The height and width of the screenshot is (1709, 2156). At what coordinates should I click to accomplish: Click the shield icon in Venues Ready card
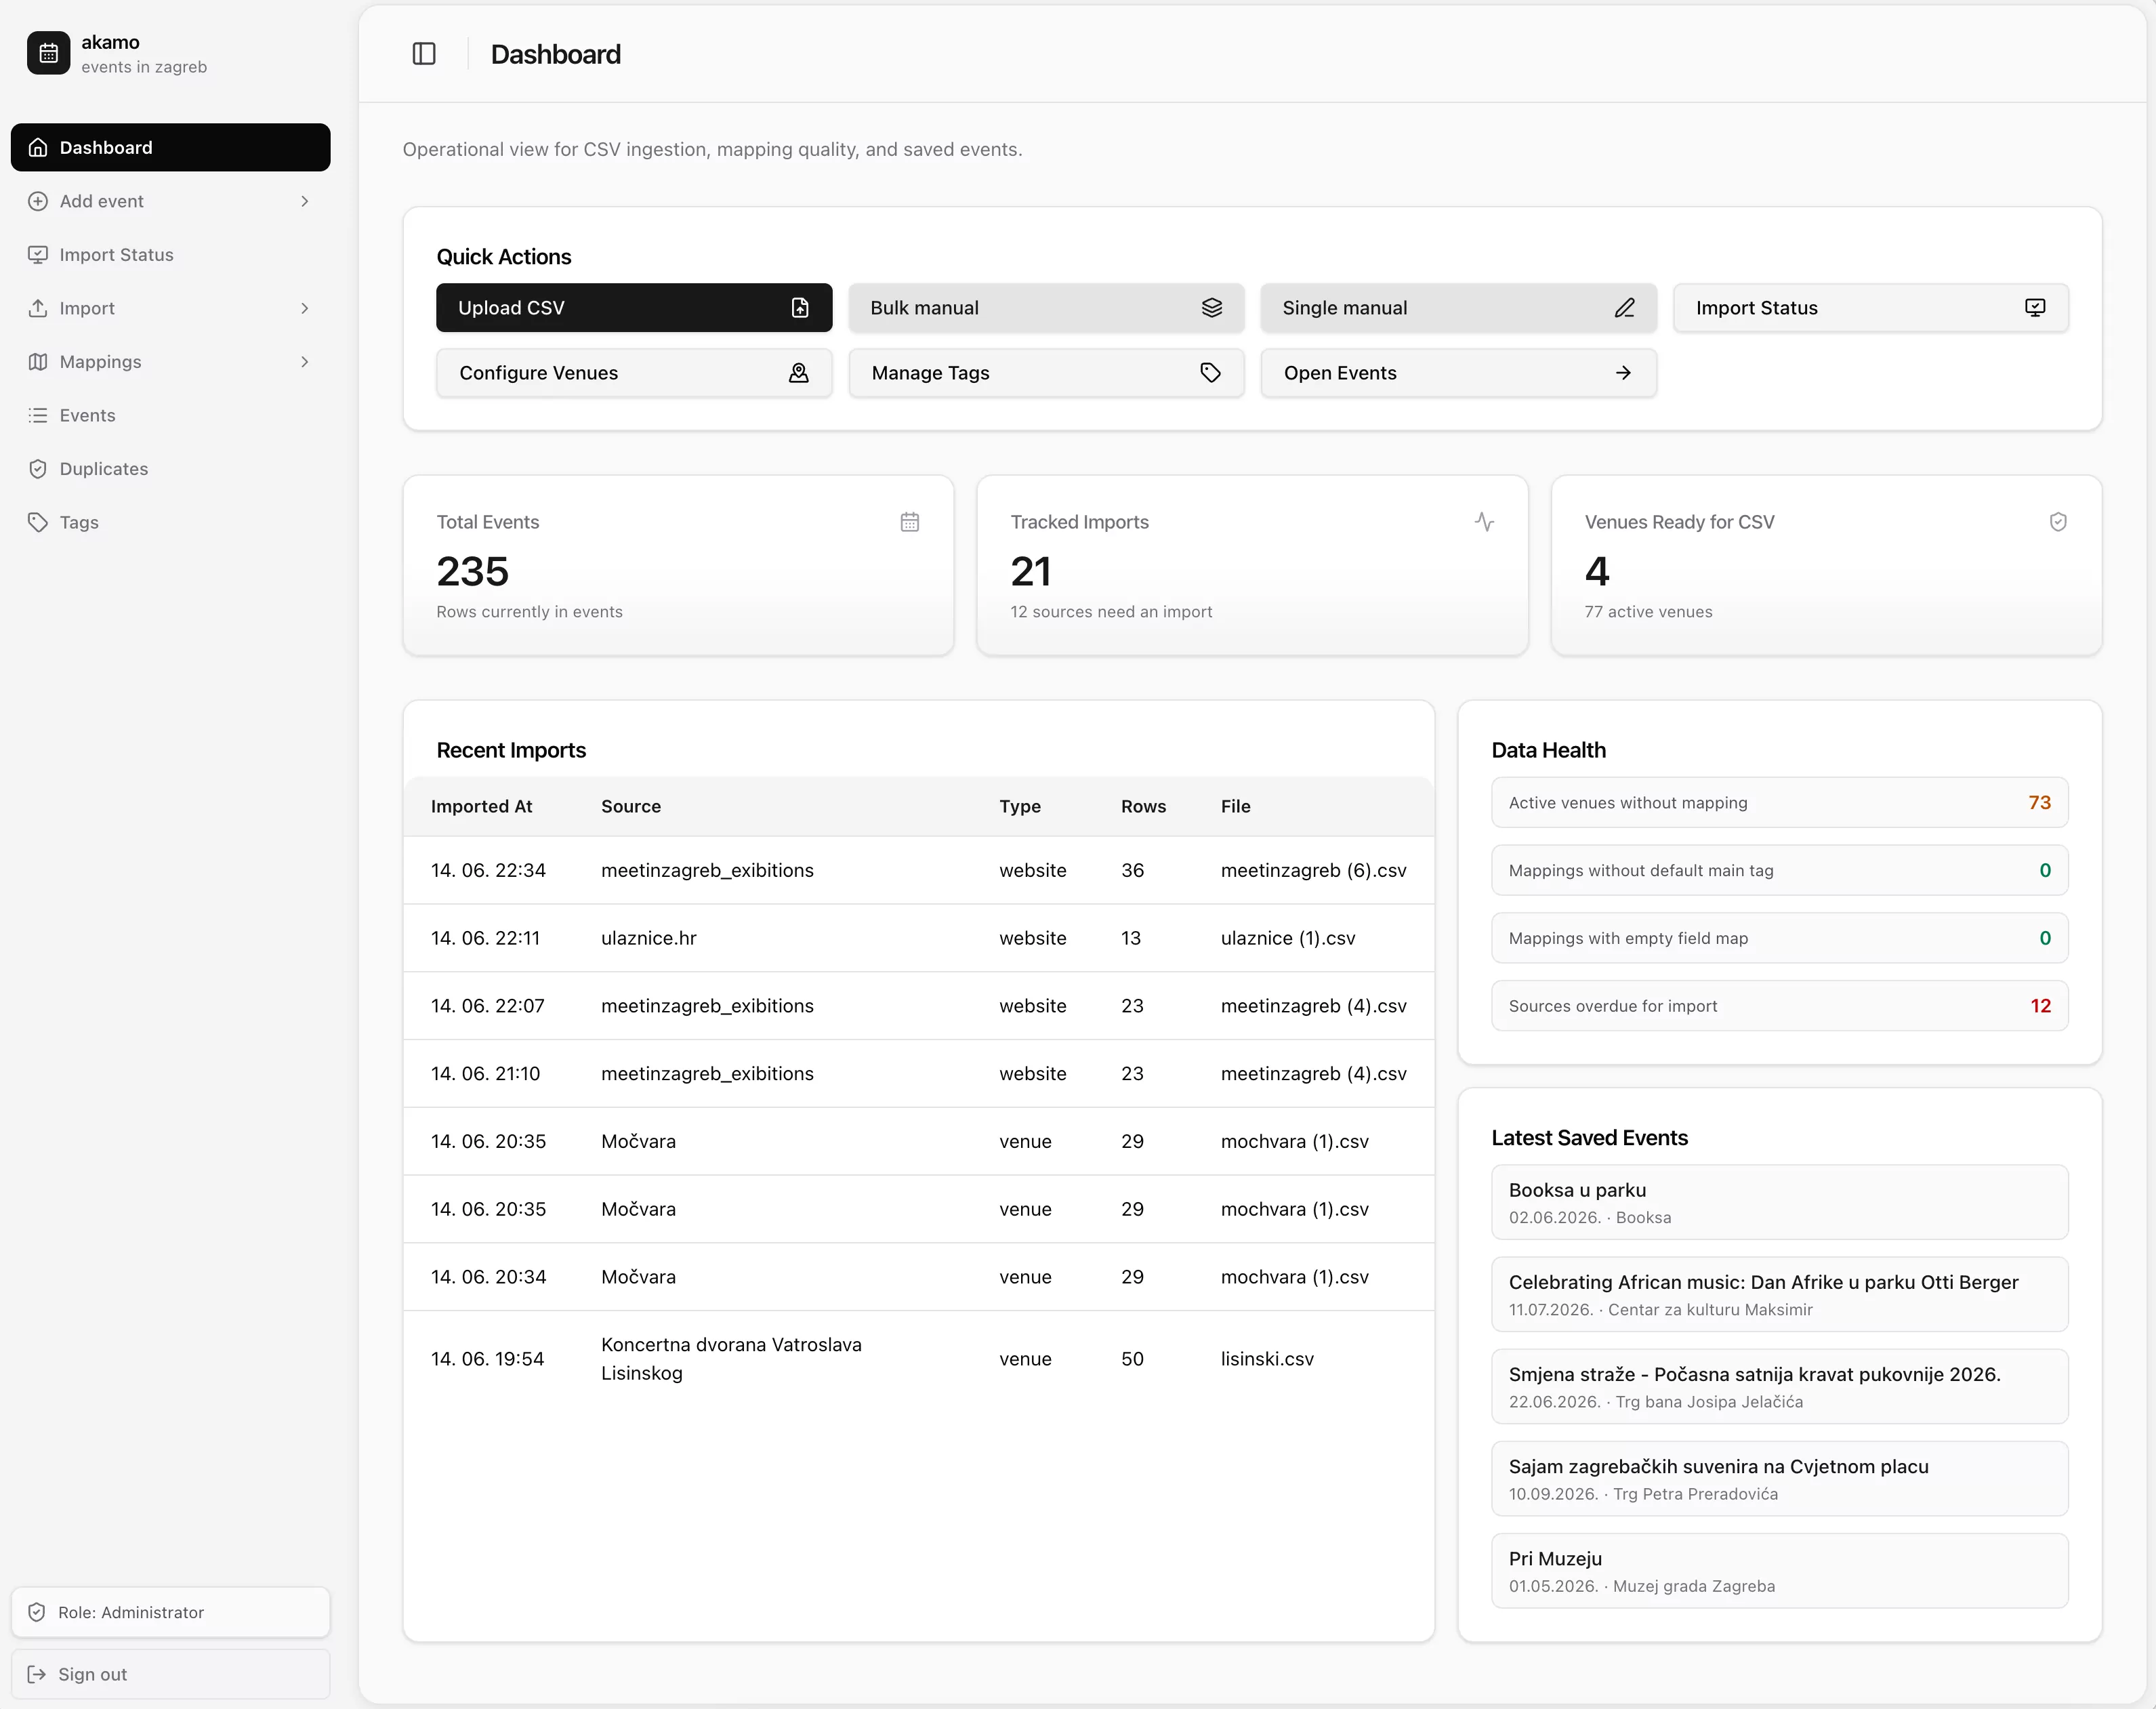pyautogui.click(x=2058, y=522)
